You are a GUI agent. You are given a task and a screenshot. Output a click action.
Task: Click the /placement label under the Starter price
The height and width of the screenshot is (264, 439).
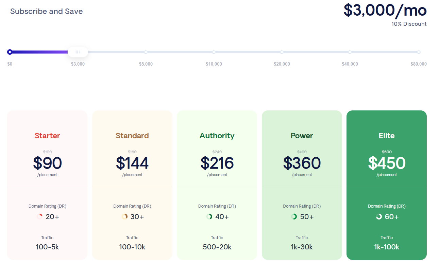point(47,175)
